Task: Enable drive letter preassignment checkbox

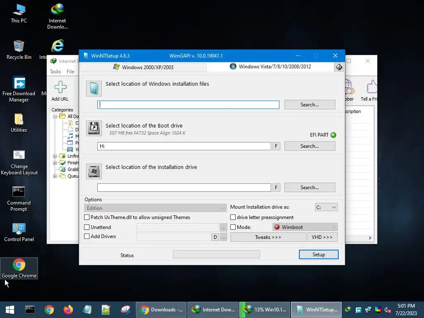Action: pos(233,217)
